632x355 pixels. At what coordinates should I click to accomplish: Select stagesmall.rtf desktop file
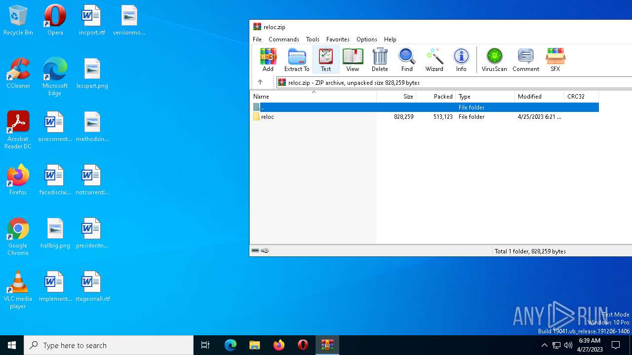[92, 287]
